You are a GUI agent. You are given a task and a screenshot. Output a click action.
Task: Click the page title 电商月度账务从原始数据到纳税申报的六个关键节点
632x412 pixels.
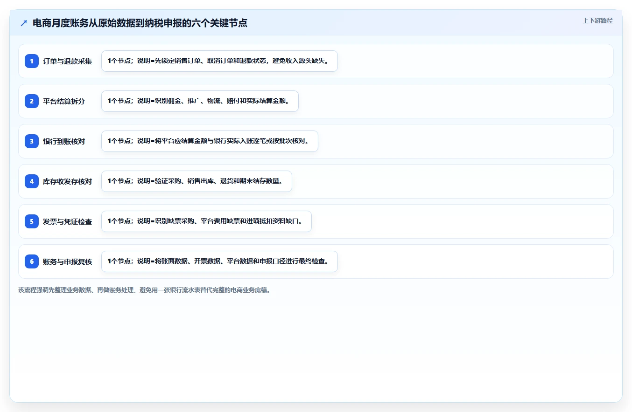tap(140, 23)
